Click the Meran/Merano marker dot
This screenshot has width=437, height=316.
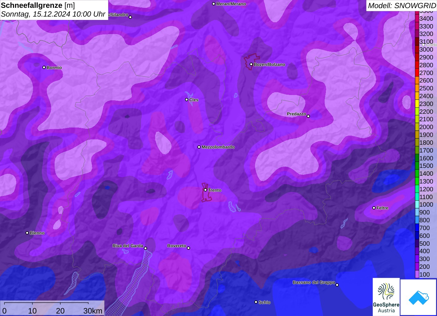click(214, 4)
